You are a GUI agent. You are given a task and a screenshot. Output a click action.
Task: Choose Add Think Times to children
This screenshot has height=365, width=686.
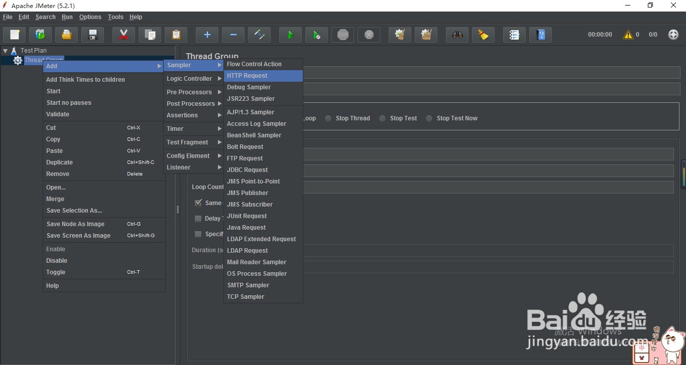pos(103,80)
